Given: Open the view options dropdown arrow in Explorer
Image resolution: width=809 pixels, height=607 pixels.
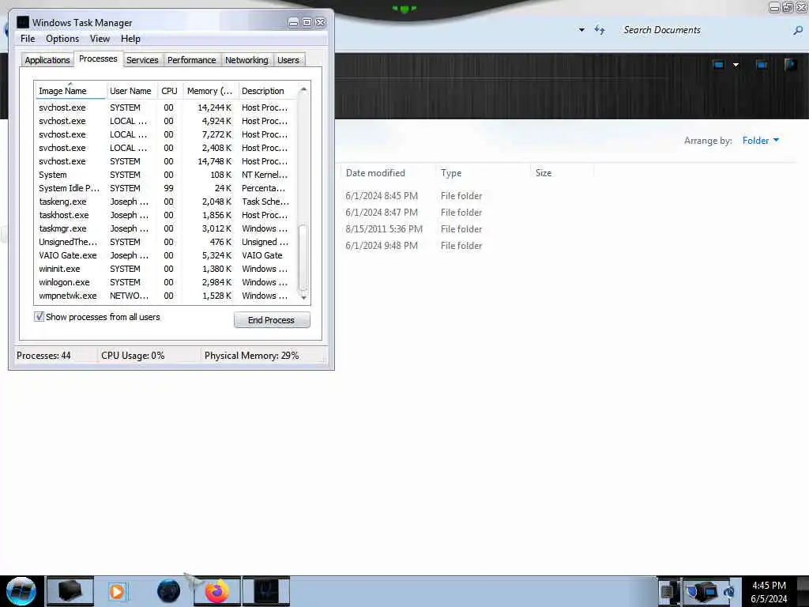Looking at the screenshot, I should (x=736, y=65).
